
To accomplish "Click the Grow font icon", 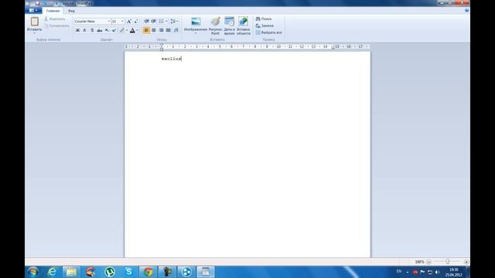I will [129, 21].
